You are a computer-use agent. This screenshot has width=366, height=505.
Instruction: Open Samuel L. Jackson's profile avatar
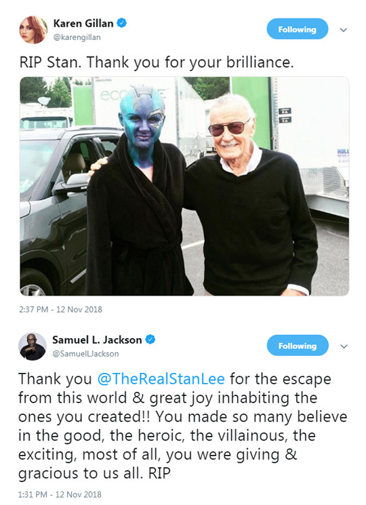tap(33, 346)
